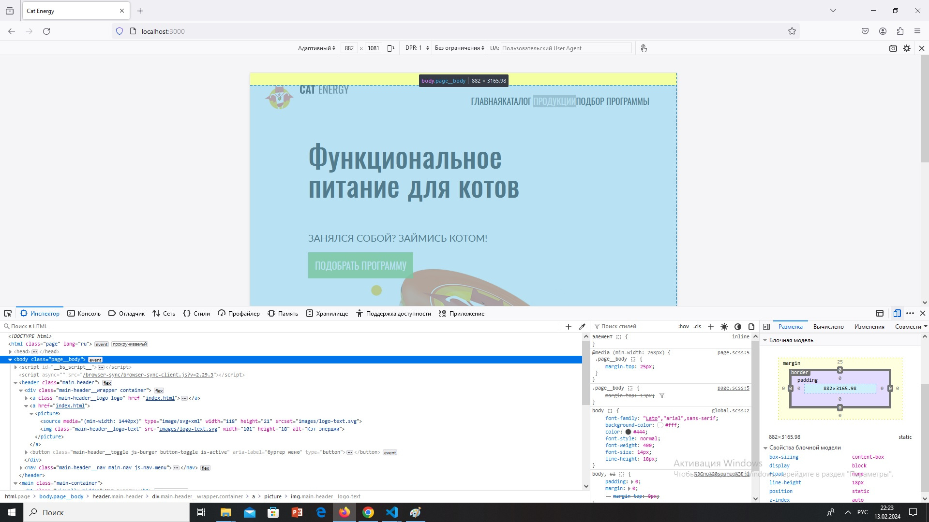929x522 pixels.
Task: Open the Приложение (Application) tab
Action: click(x=462, y=313)
